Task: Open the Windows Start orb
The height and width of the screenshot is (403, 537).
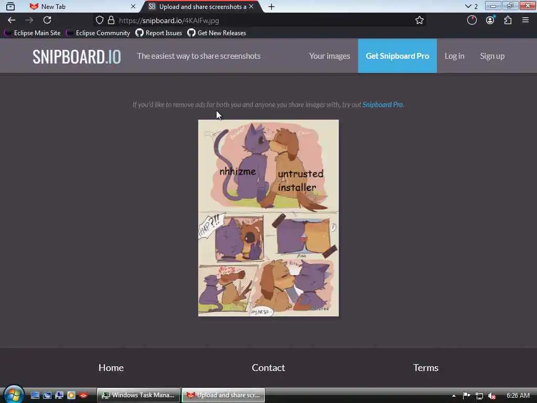Action: (13, 395)
